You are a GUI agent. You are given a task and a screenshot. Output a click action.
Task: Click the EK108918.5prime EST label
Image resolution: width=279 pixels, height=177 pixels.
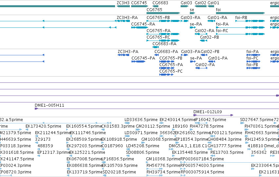tap(119, 139)
